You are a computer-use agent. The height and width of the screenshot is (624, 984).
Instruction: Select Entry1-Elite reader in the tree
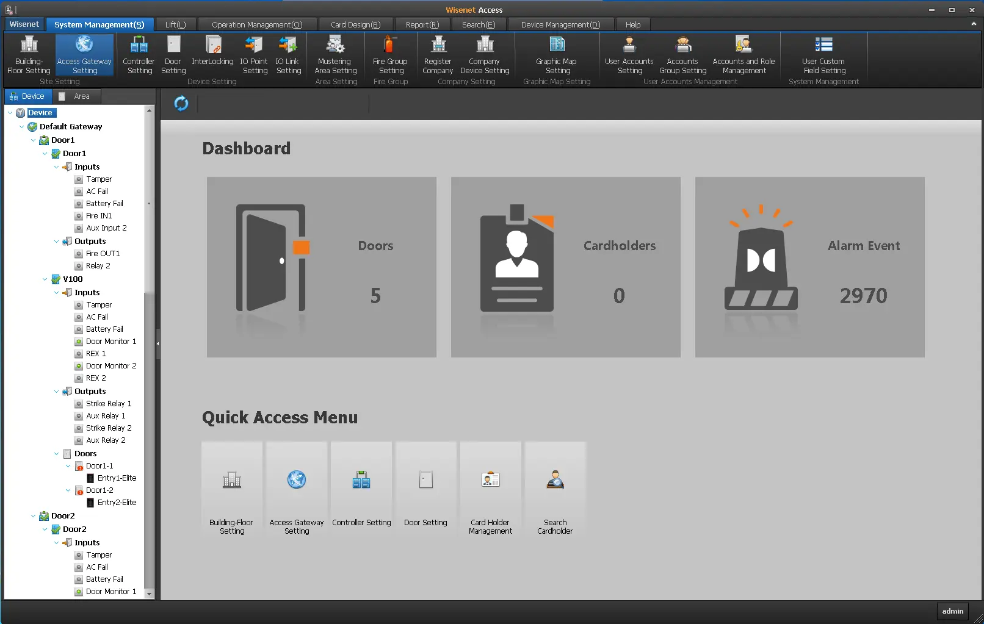tap(117, 478)
